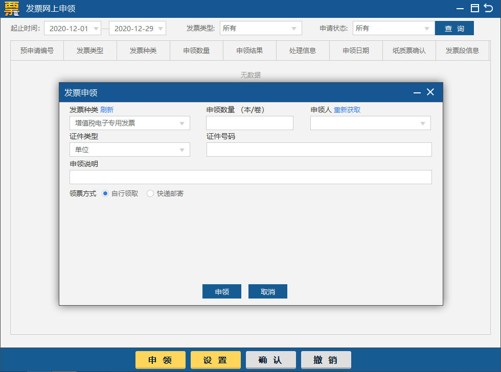501x372 pixels.
Task: Maximize the main 发票网上申领 window
Action: (x=475, y=8)
